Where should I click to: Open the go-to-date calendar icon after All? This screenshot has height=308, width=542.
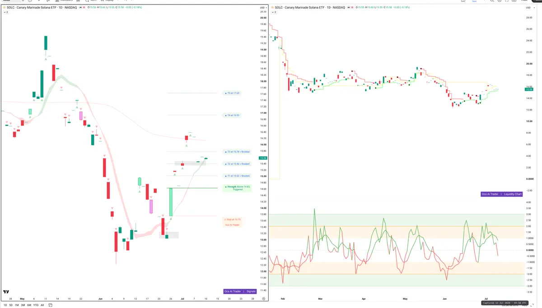point(51,305)
